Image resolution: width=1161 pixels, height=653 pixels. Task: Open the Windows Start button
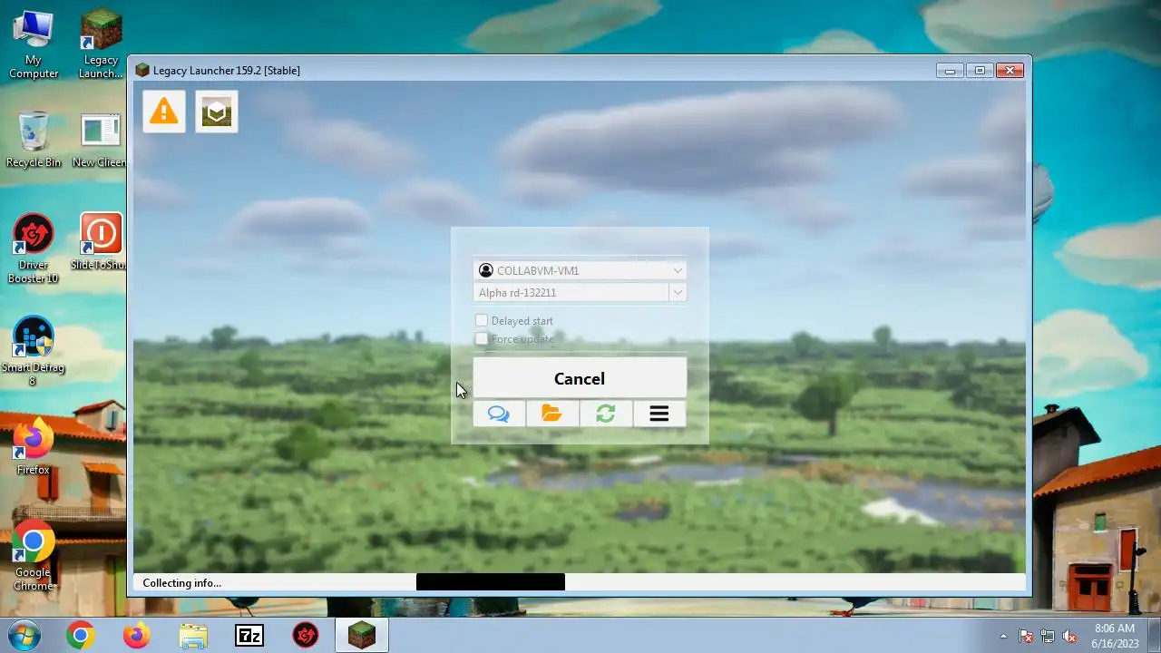[x=24, y=635]
